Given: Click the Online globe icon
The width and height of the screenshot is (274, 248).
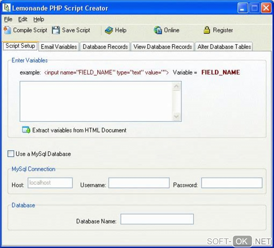Looking at the screenshot, I should coord(158,30).
